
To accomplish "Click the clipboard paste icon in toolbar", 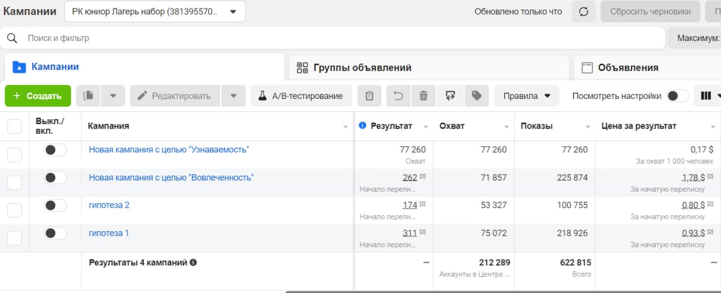I will tap(369, 96).
